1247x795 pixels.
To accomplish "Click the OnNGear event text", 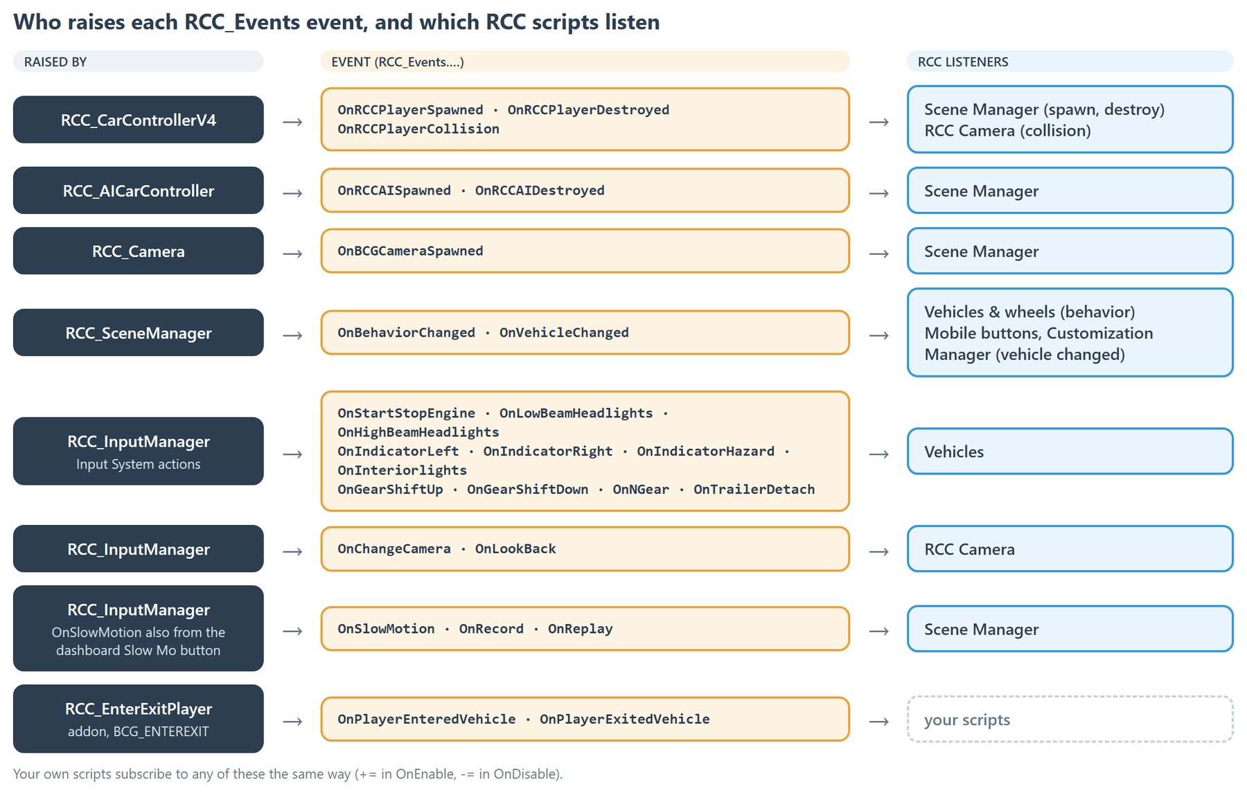I will (x=641, y=489).
